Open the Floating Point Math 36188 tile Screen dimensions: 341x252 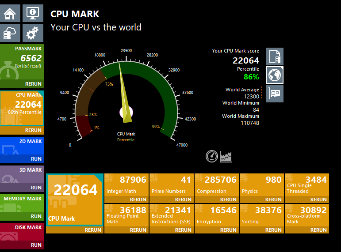point(126,215)
